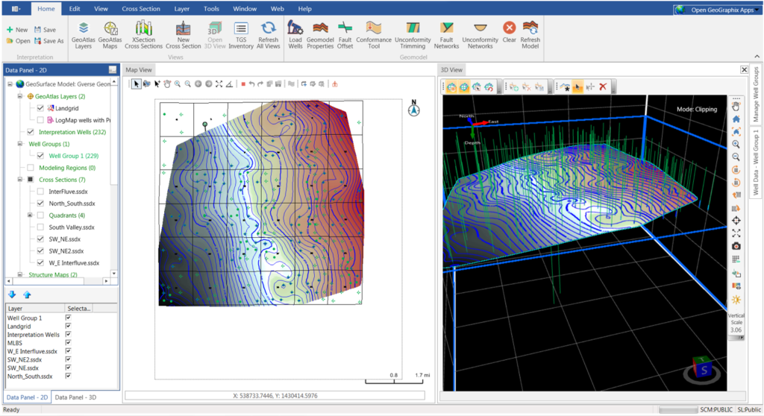The width and height of the screenshot is (764, 416).
Task: Uncheck the Landgrid layer checkbox in tree
Action: [40, 108]
